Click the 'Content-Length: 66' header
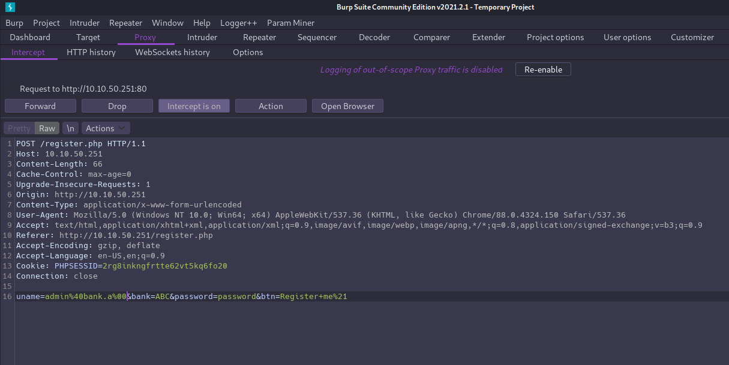729x365 pixels. pyautogui.click(x=59, y=164)
